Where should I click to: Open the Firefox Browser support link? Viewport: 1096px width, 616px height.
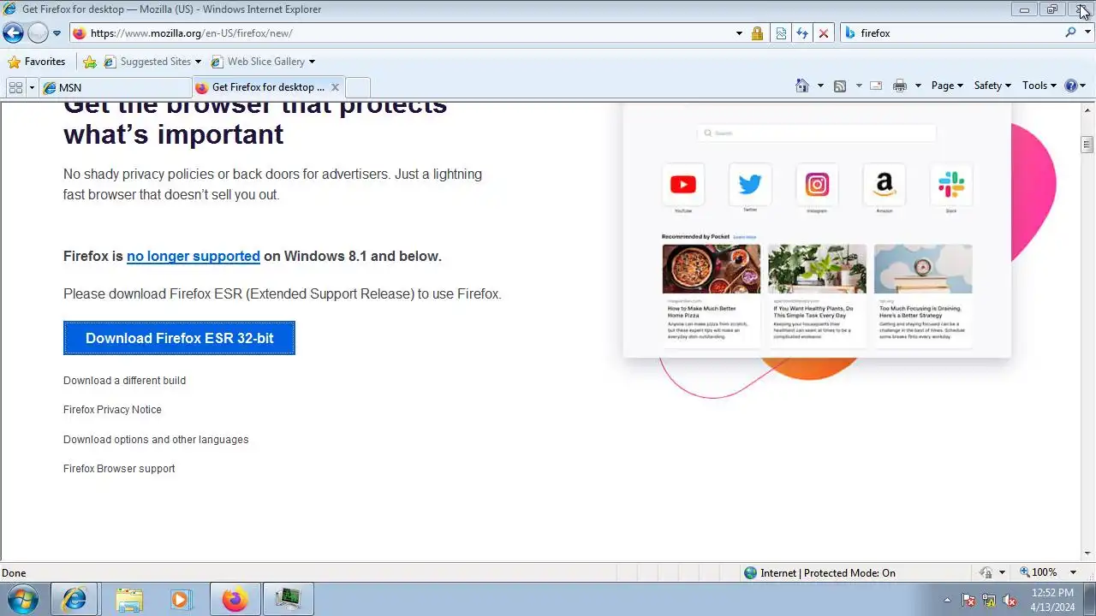(119, 469)
